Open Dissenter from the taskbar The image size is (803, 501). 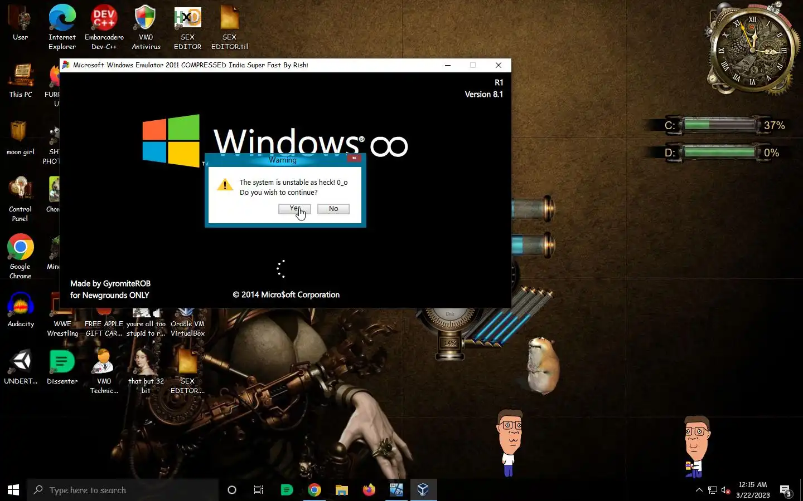click(x=287, y=490)
